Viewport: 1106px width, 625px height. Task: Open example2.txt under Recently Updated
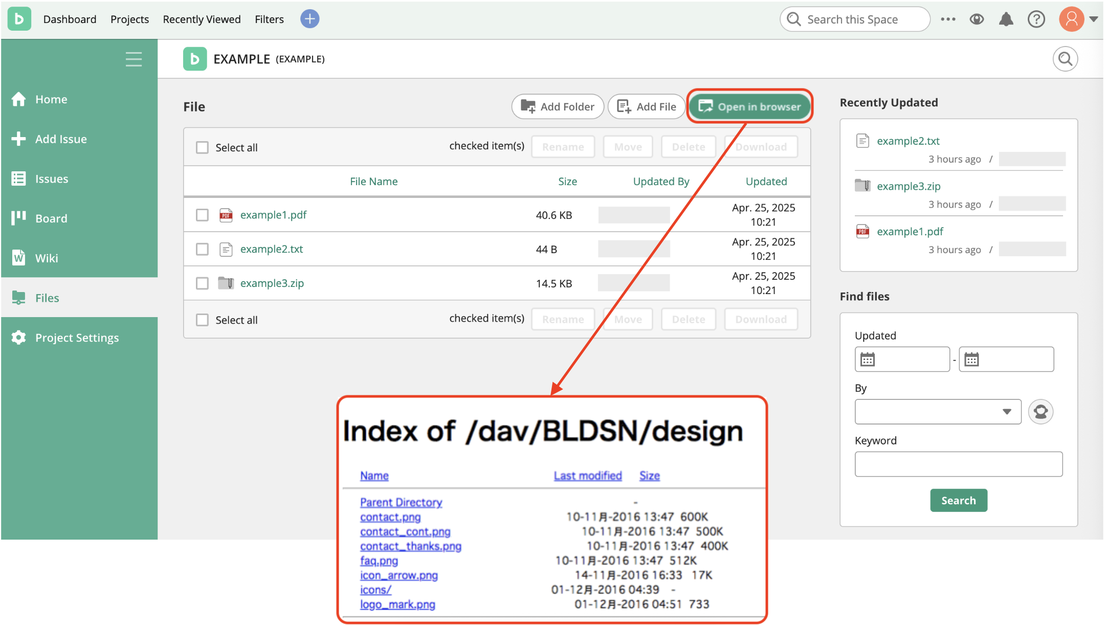908,141
